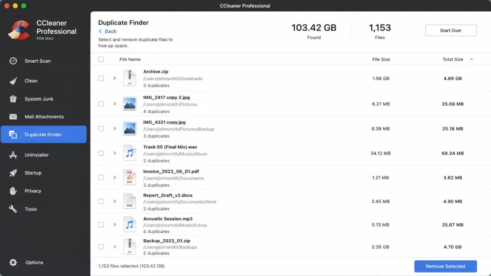Screen dimensions: 491x276
Task: Click the Duplicate Finder copy icon
Action: (x=13, y=134)
